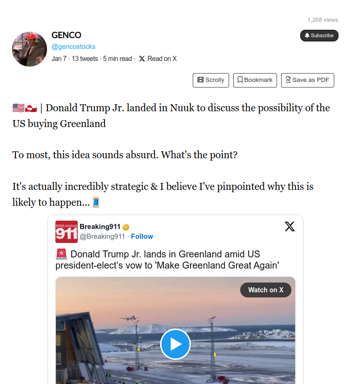Open the Breaking911 account name
This screenshot has width=351, height=384.
100,227
